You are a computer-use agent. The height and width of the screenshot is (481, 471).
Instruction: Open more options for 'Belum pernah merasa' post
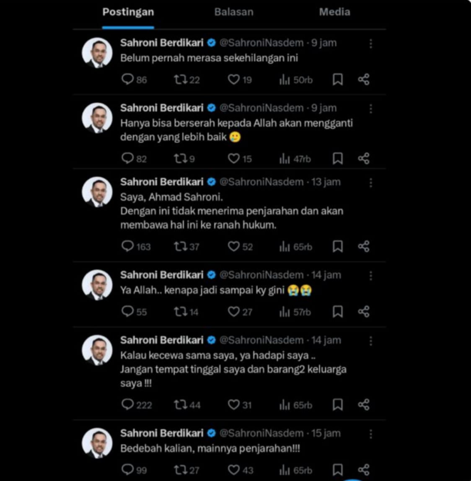point(370,44)
